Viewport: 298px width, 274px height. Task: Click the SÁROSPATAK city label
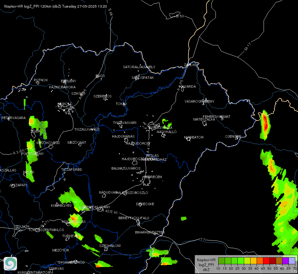143,78
